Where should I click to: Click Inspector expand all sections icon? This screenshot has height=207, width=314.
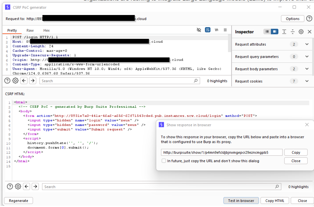coord(284,32)
